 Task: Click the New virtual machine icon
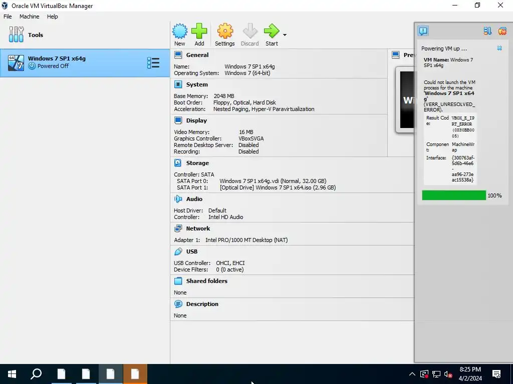[x=180, y=31]
